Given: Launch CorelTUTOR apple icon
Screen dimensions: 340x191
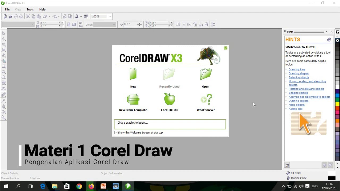Looking at the screenshot, I should coord(169,99).
